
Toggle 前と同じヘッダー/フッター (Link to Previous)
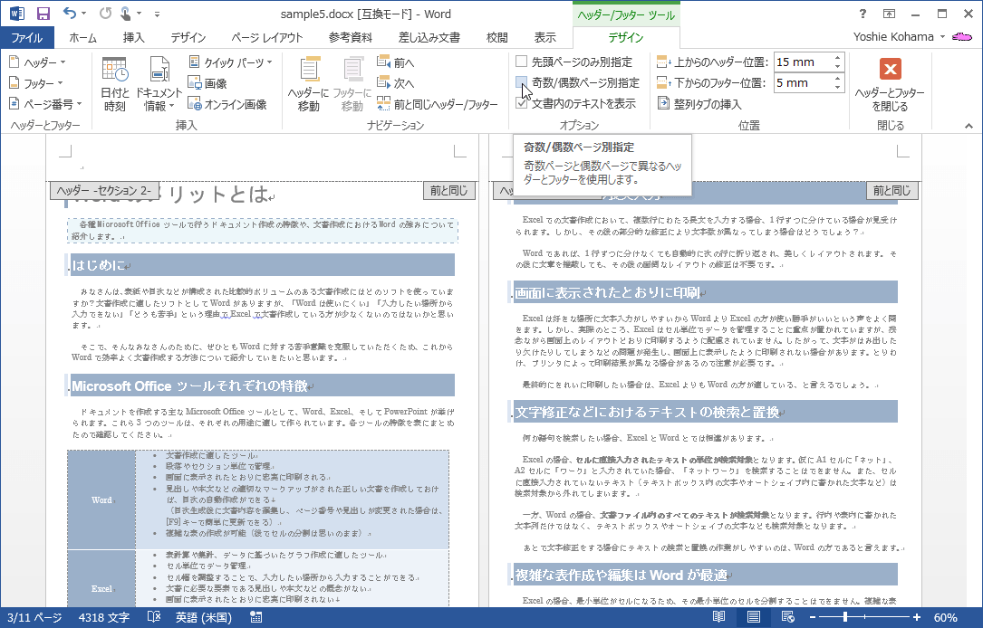point(438,103)
